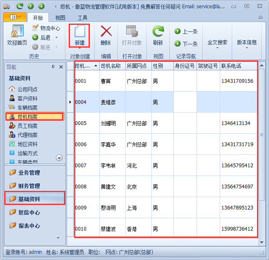Click the 后退 back button
269x260 pixels.
click(45, 38)
